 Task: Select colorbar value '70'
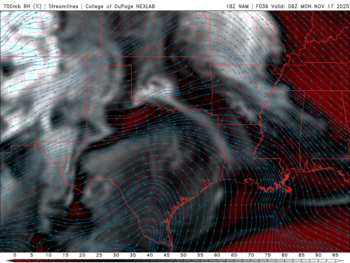[x=251, y=255]
